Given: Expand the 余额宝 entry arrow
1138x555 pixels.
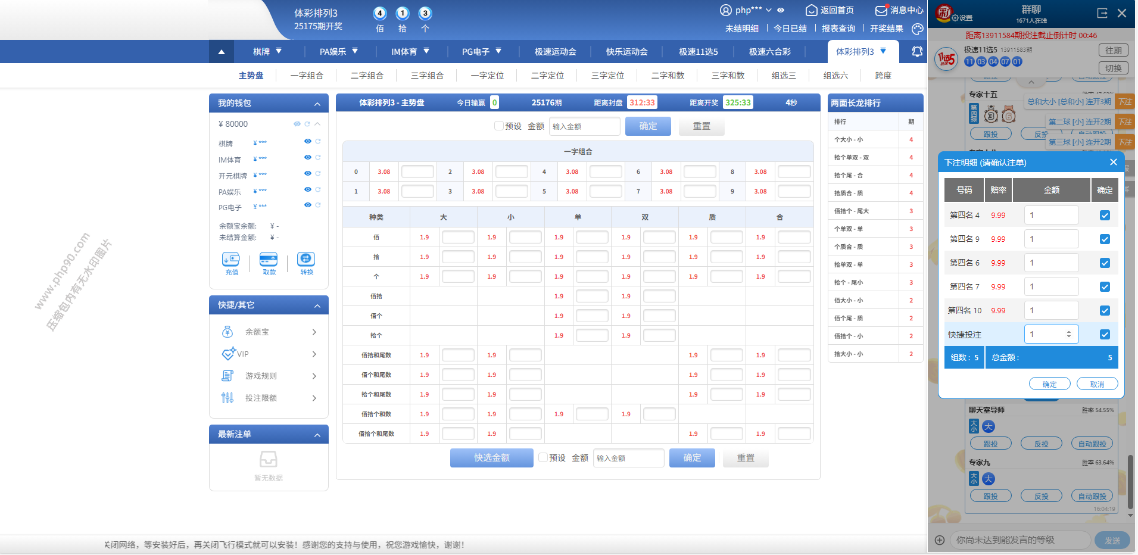Looking at the screenshot, I should [314, 332].
